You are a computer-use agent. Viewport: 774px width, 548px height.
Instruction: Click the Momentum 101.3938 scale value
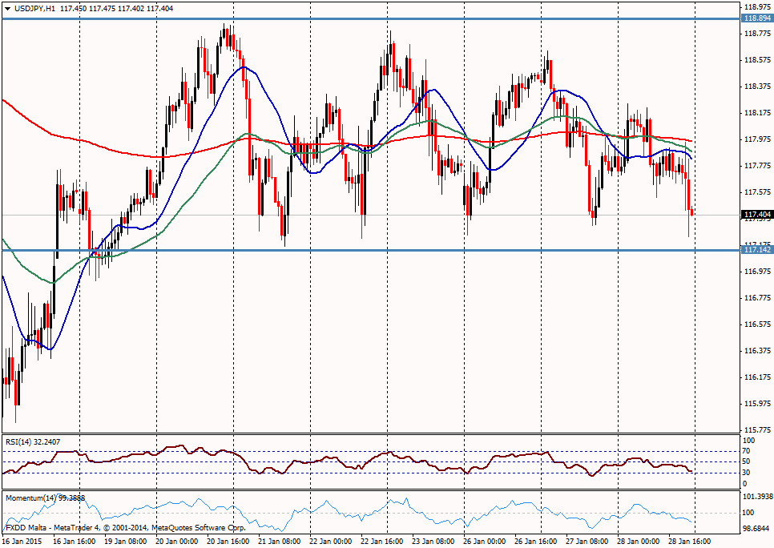[x=756, y=497]
